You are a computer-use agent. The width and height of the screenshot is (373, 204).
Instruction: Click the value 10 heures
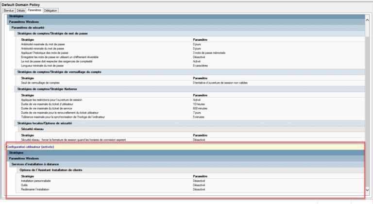pos(199,104)
